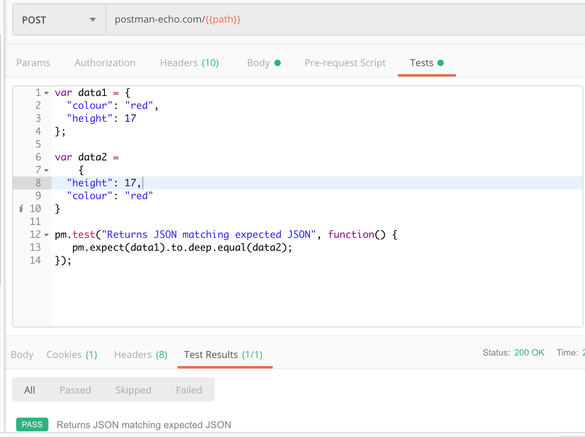Switch to the request Body tab

pos(263,63)
